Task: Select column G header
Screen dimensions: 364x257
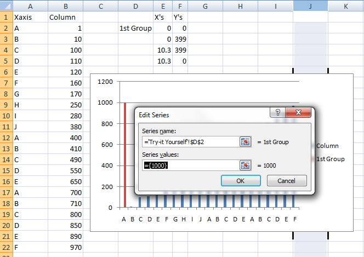Action: pyautogui.click(x=205, y=6)
